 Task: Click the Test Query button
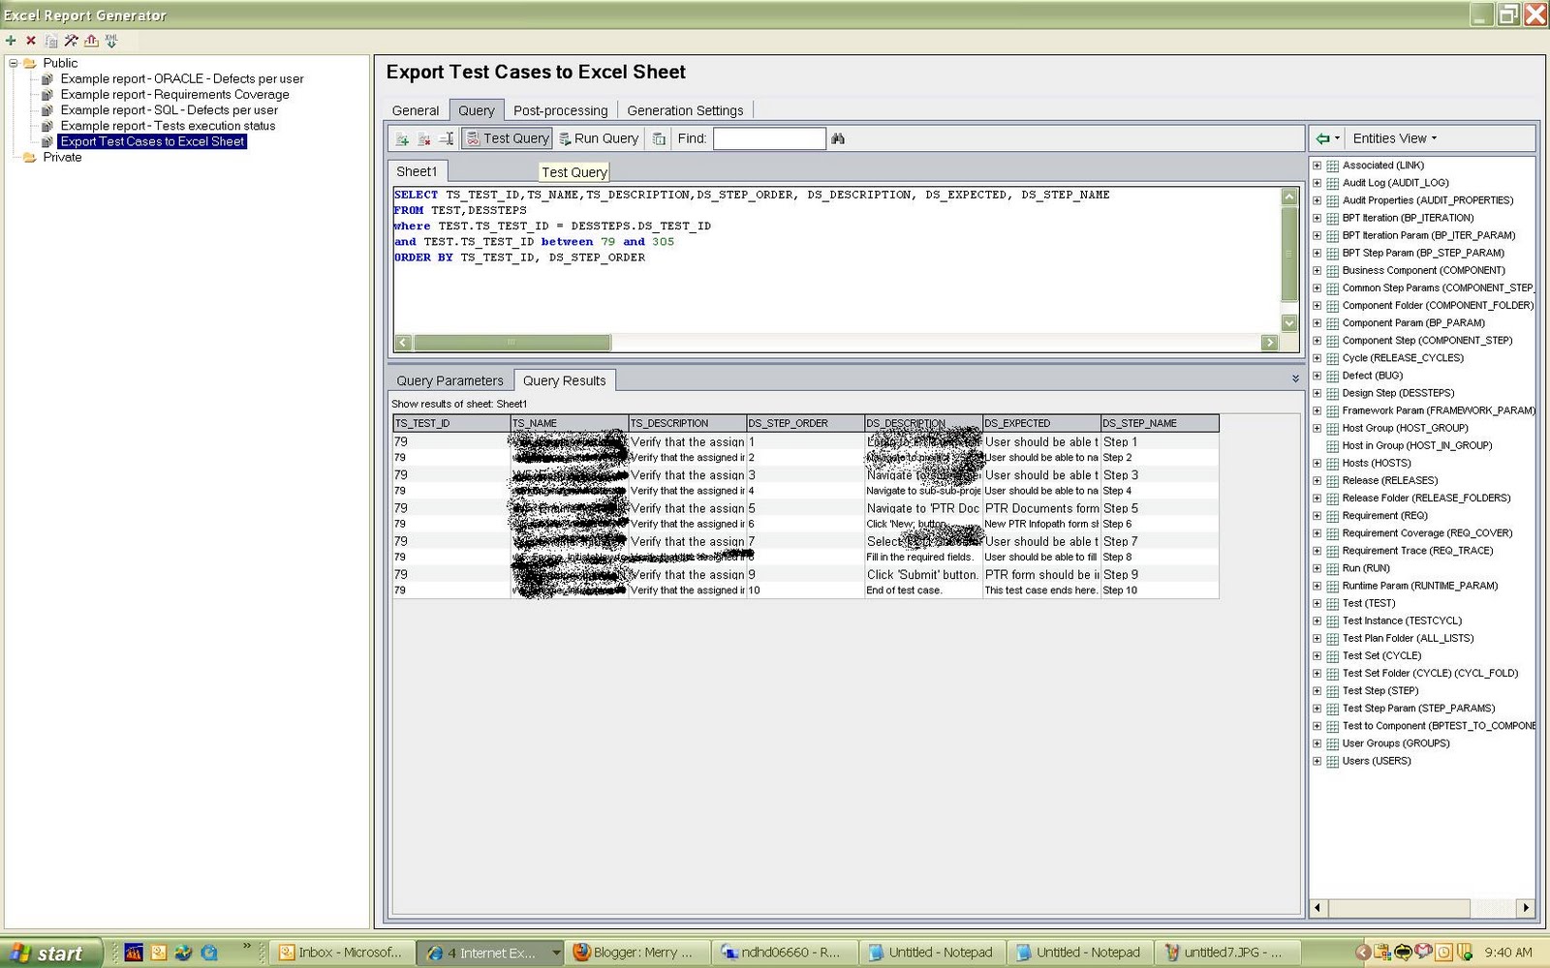pos(507,137)
